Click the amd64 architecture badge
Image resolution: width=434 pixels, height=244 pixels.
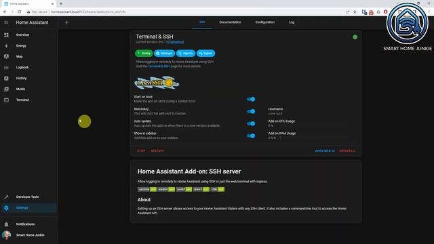[166, 190]
